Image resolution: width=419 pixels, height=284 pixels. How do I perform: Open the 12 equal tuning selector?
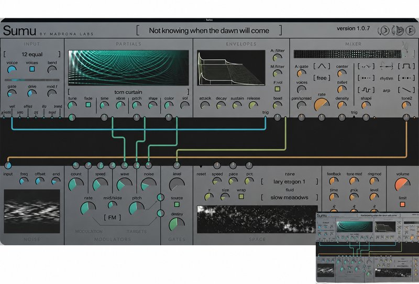pyautogui.click(x=32, y=54)
